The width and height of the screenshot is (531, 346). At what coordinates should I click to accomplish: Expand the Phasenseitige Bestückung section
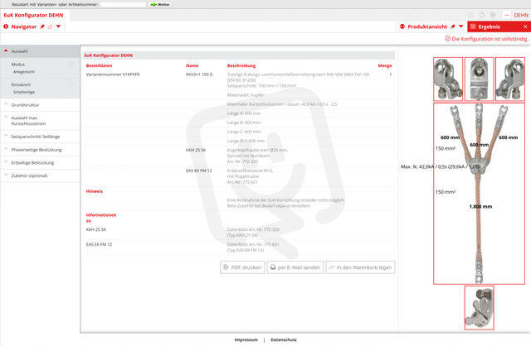[x=40, y=150]
